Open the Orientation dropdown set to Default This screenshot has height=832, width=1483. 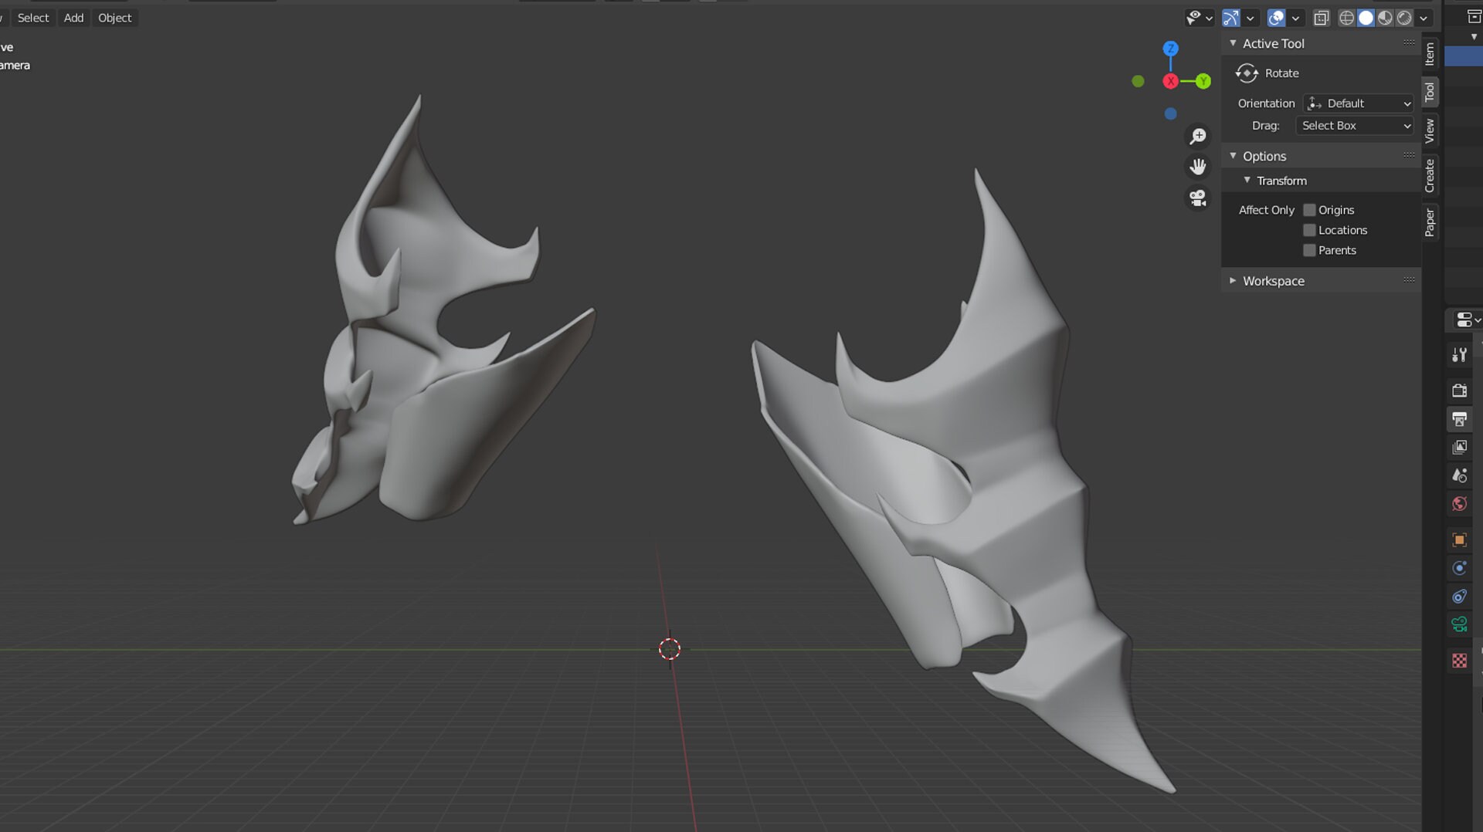[x=1358, y=103]
